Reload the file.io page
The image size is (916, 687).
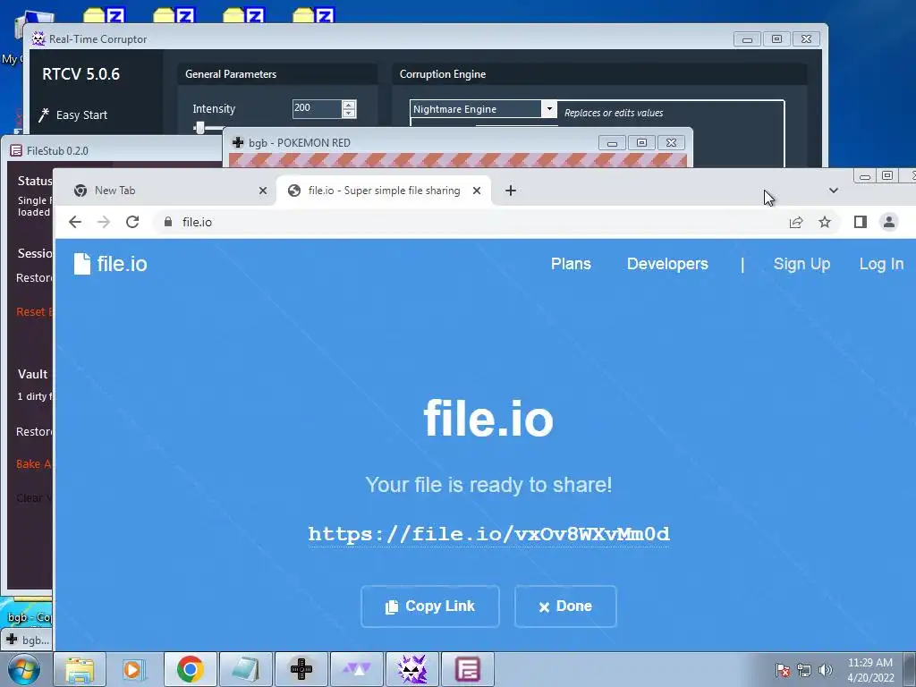tap(132, 222)
